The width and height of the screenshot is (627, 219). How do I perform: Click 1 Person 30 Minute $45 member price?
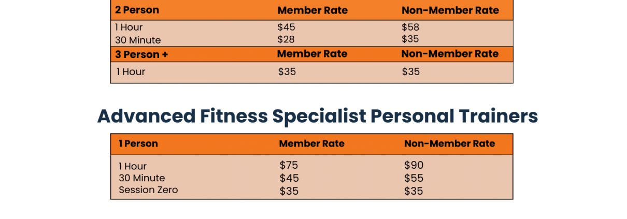289,178
